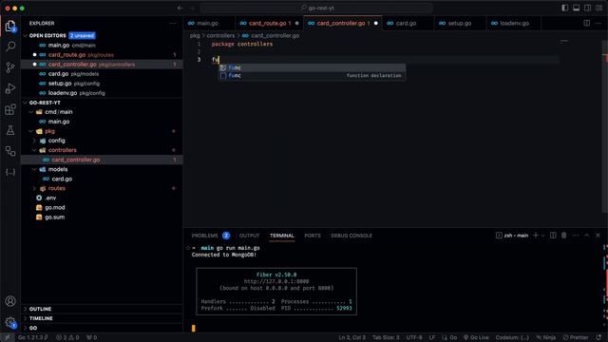Viewport: 608px width, 342px height.
Task: Open the Search view icon
Action: tap(10, 47)
